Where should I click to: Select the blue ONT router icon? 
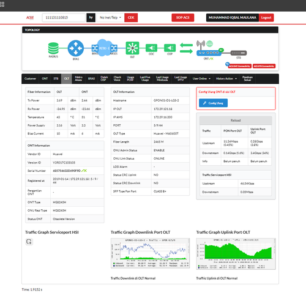coord(209,53)
